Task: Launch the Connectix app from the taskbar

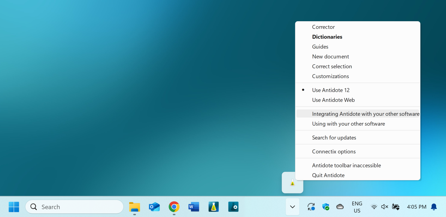Action: coord(233,207)
